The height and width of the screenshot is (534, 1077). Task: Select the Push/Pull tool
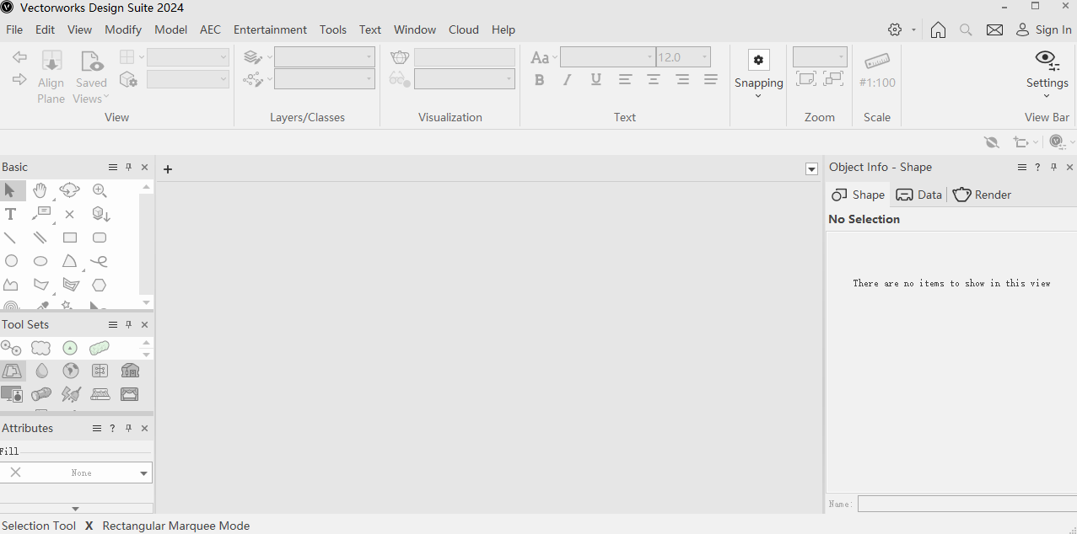click(100, 214)
